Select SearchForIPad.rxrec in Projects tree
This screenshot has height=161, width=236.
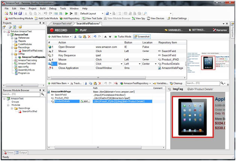click(32, 51)
